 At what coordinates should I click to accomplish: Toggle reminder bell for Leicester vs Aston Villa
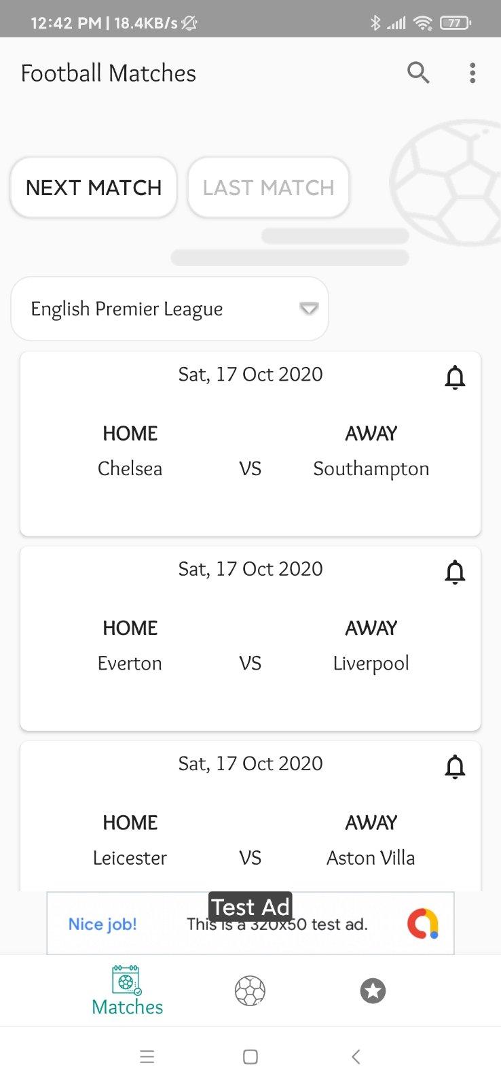coord(455,767)
